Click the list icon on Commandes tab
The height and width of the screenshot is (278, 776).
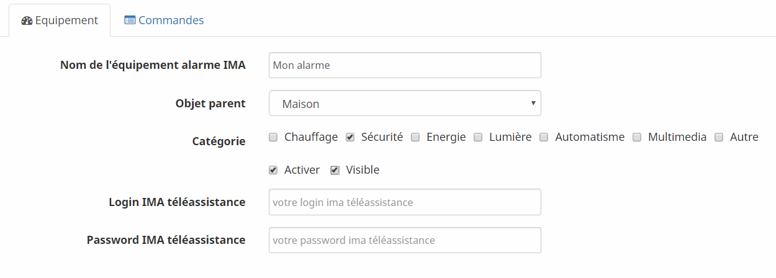tap(130, 20)
